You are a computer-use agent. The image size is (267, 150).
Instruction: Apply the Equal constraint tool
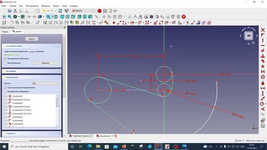click(263, 66)
